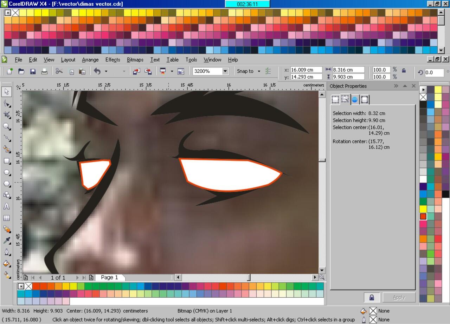Open the Arrange menu

pyautogui.click(x=90, y=60)
